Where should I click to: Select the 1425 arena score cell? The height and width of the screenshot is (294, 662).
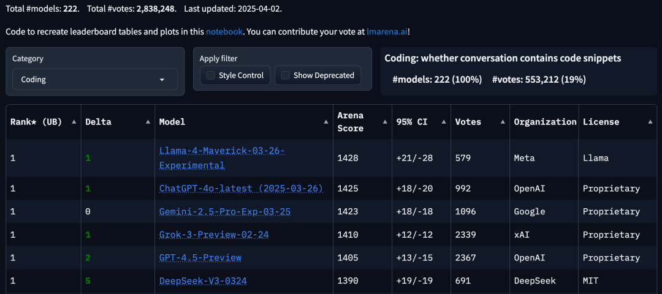[362, 189]
